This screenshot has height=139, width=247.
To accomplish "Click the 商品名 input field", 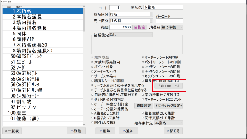I will (x=163, y=7).
